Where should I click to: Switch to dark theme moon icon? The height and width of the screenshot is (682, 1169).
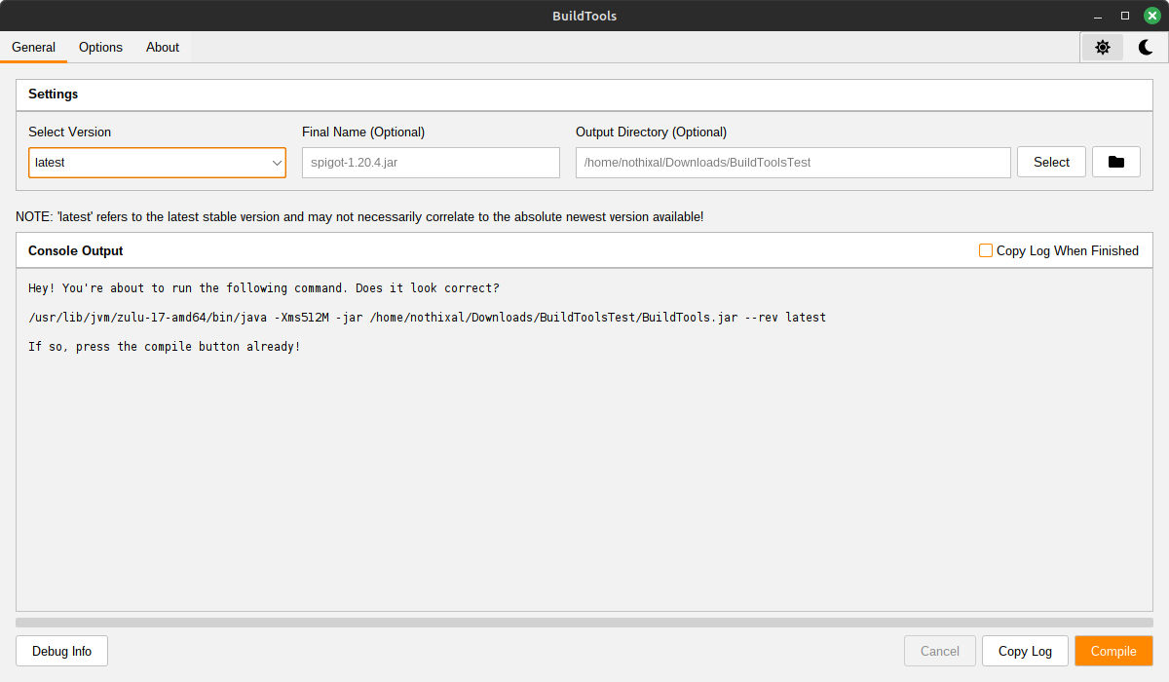[x=1146, y=47]
